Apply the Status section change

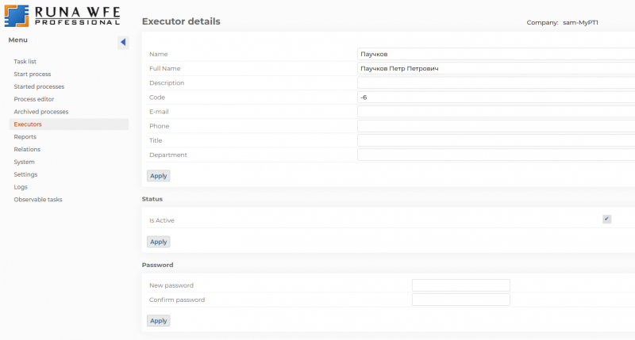click(x=158, y=242)
